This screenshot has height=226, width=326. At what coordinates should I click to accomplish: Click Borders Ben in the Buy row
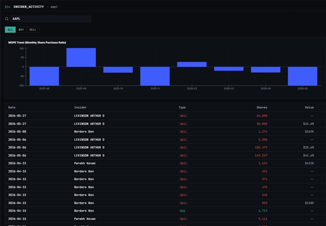(x=84, y=211)
